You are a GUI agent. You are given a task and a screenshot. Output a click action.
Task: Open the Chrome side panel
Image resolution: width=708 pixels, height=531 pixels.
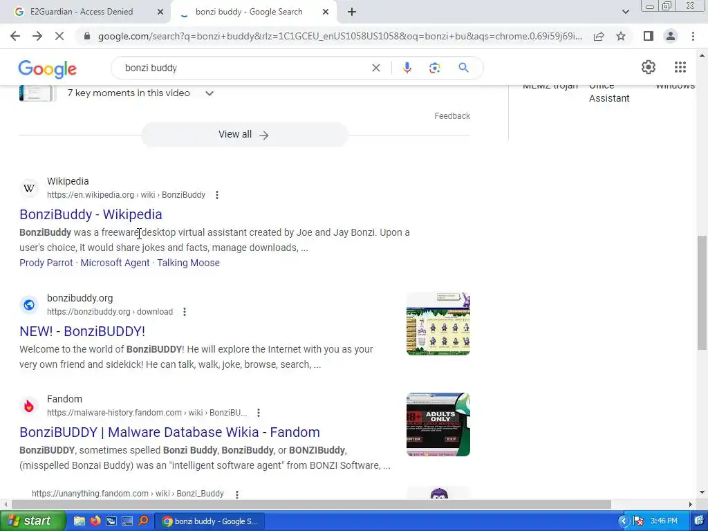point(649,36)
